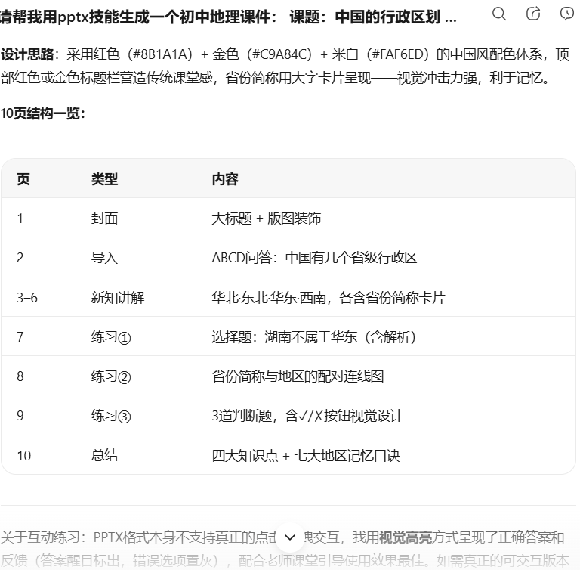Click the page number 7 cell

pyautogui.click(x=39, y=336)
